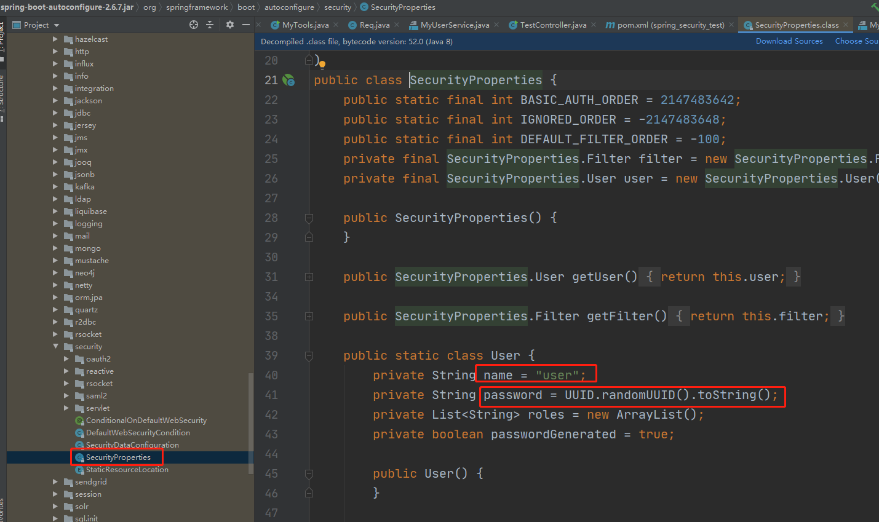Switch to pom.xml (spring_security_test) tab
879x522 pixels.
[670, 25]
